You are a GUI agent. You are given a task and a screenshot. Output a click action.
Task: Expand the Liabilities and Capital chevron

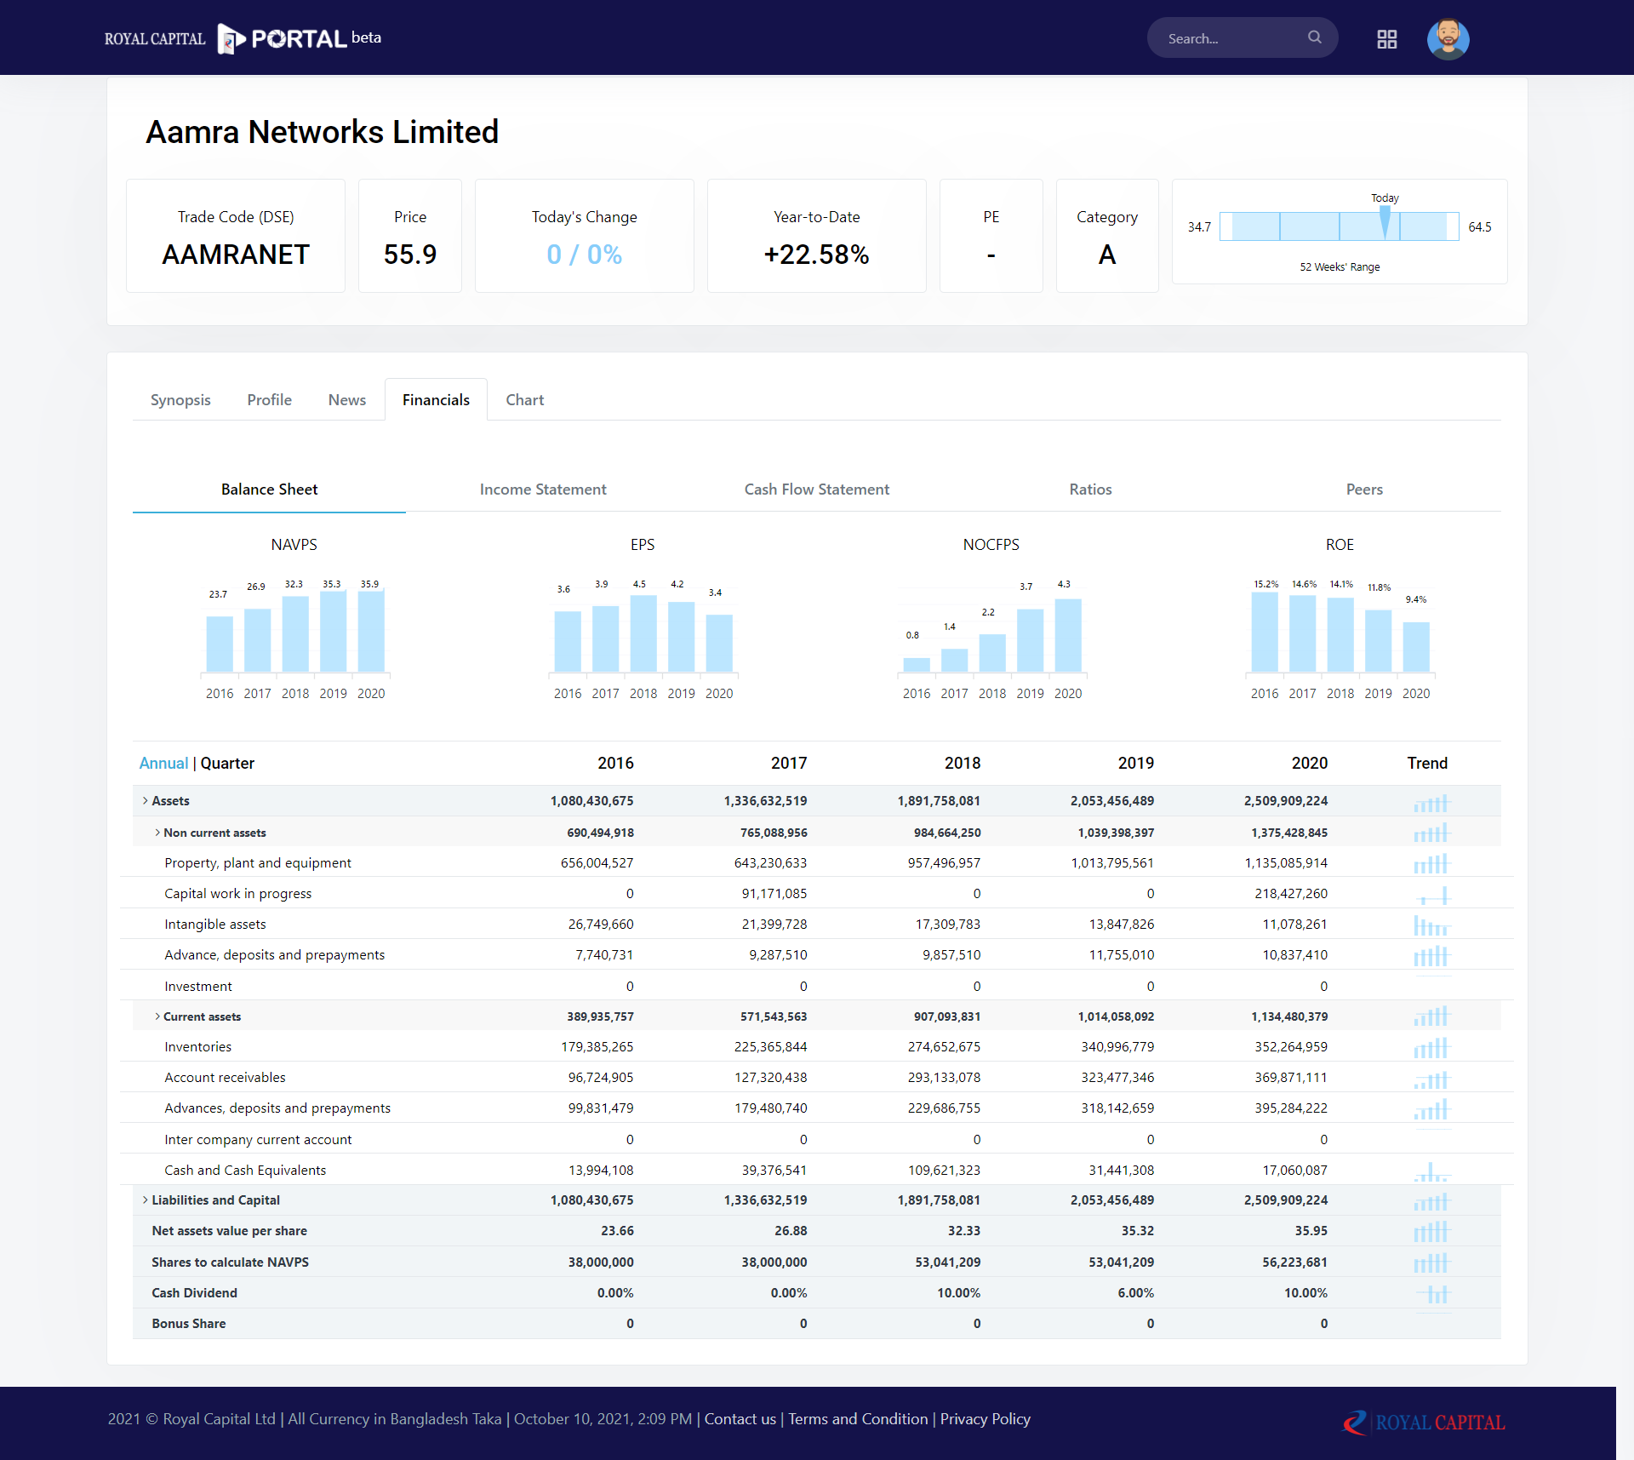pos(146,1200)
